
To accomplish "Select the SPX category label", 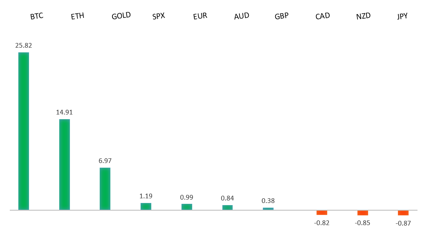I will [158, 17].
